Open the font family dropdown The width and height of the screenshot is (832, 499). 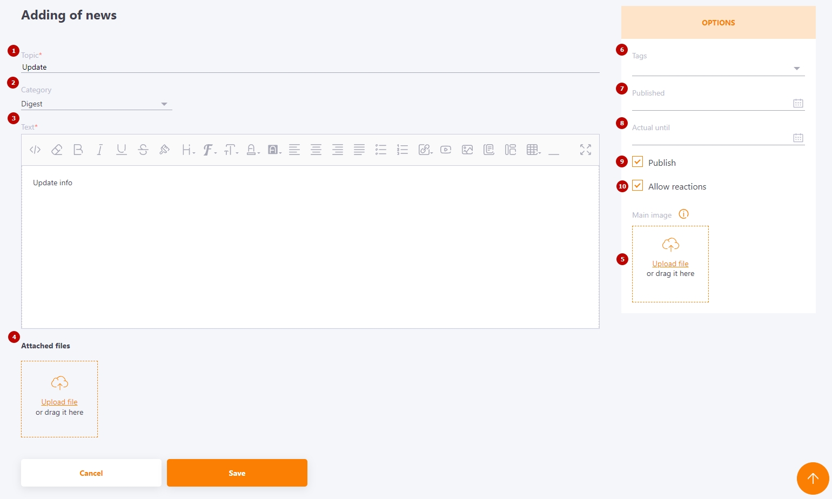click(210, 150)
